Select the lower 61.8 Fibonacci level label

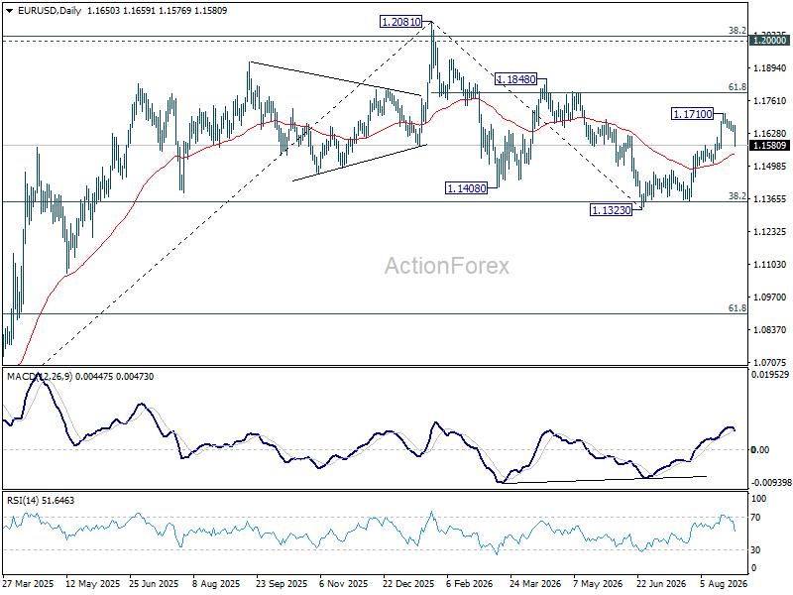coord(736,308)
